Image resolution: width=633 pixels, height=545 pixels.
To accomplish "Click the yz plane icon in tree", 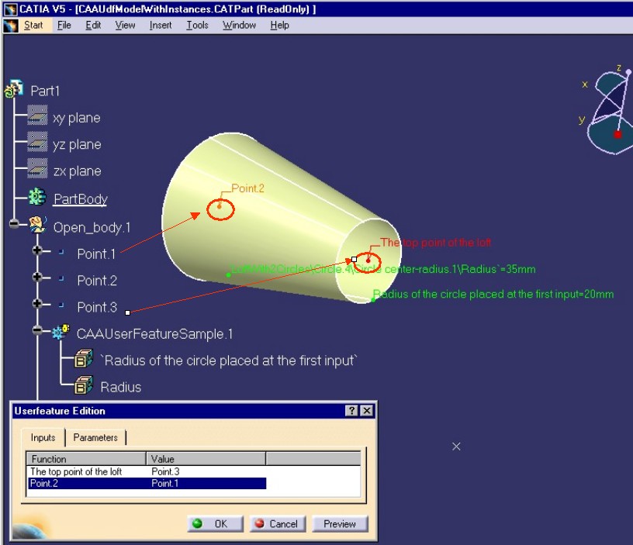I will [x=37, y=142].
